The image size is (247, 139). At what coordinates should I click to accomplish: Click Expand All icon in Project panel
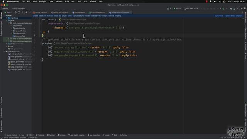click(19, 12)
